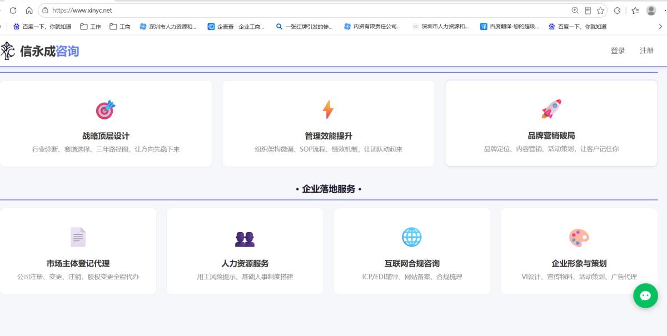Viewport: 667px width, 336px height.
Task: Click the palette icon of 企业形象与策划
Action: pos(579,238)
